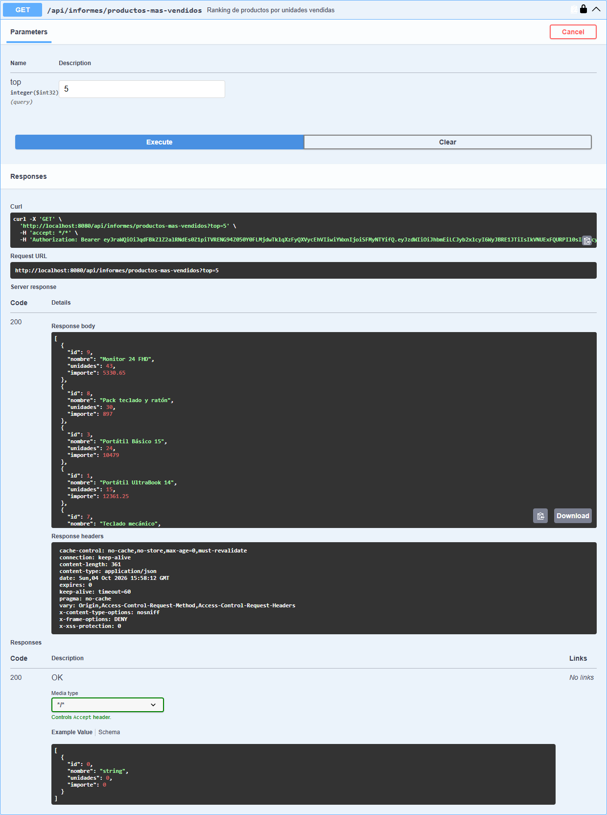607x815 pixels.
Task: Click the authorization lock icon
Action: (x=584, y=9)
